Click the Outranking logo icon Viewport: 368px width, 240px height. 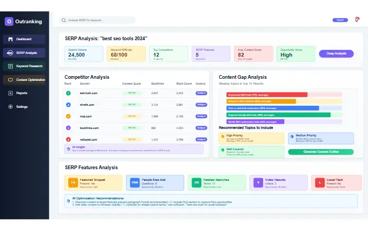pyautogui.click(x=9, y=21)
